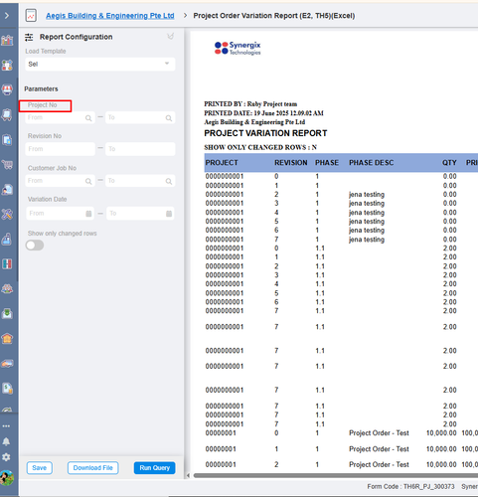The image size is (478, 497).
Task: Click the Revision No From field
Action: click(x=60, y=149)
